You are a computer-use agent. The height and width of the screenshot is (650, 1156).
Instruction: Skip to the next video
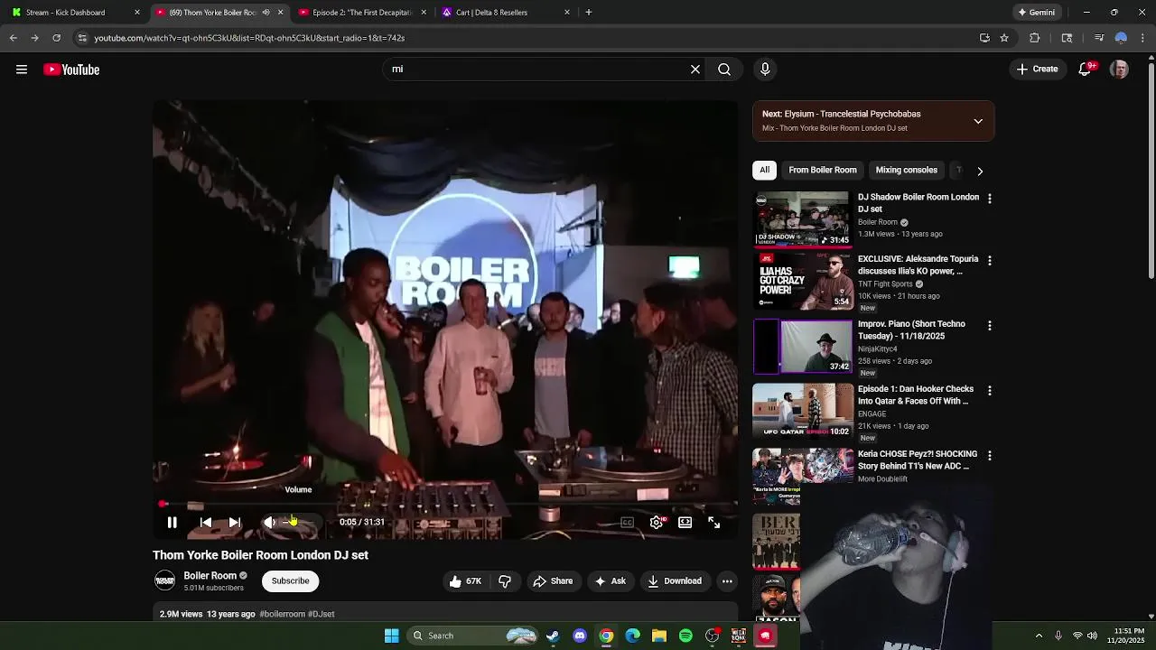(235, 522)
